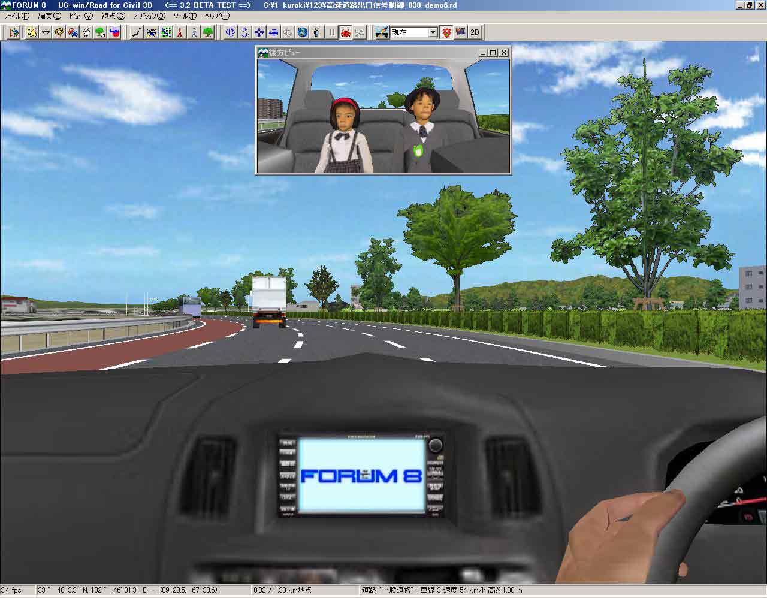Select the blue rotate view icon
The width and height of the screenshot is (767, 598).
point(231,32)
